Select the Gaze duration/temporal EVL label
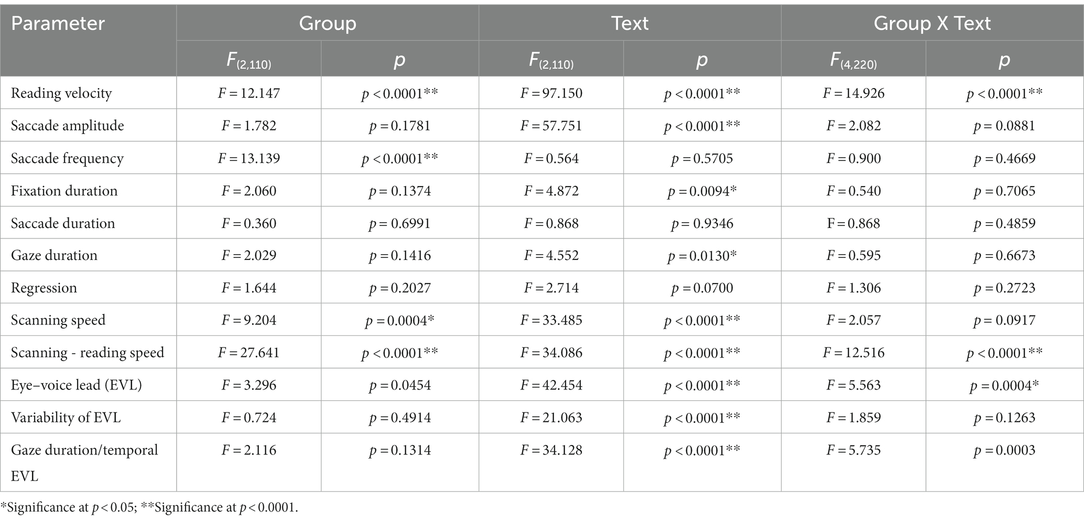 [x=84, y=463]
